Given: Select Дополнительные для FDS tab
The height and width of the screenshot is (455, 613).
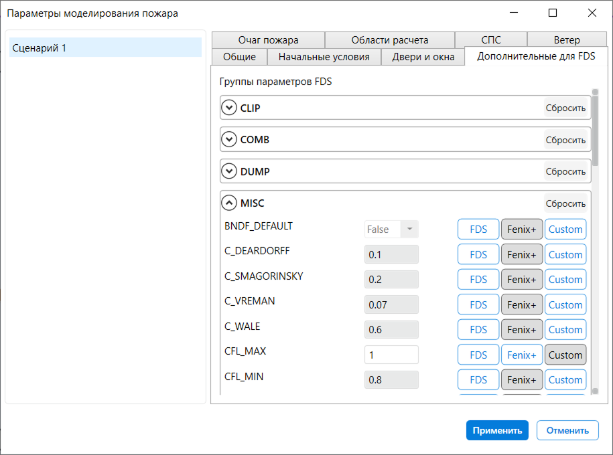Looking at the screenshot, I should (536, 56).
